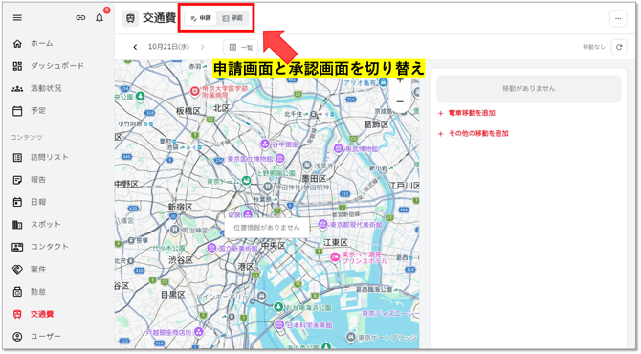Click 戸越銀座商店街 marker on the map
This screenshot has height=354, width=641.
click(199, 332)
